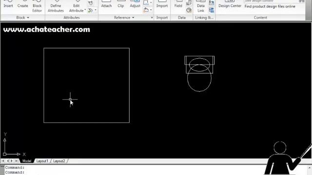The image size is (312, 175).
Task: Click the Import tool
Action: coord(162,4)
